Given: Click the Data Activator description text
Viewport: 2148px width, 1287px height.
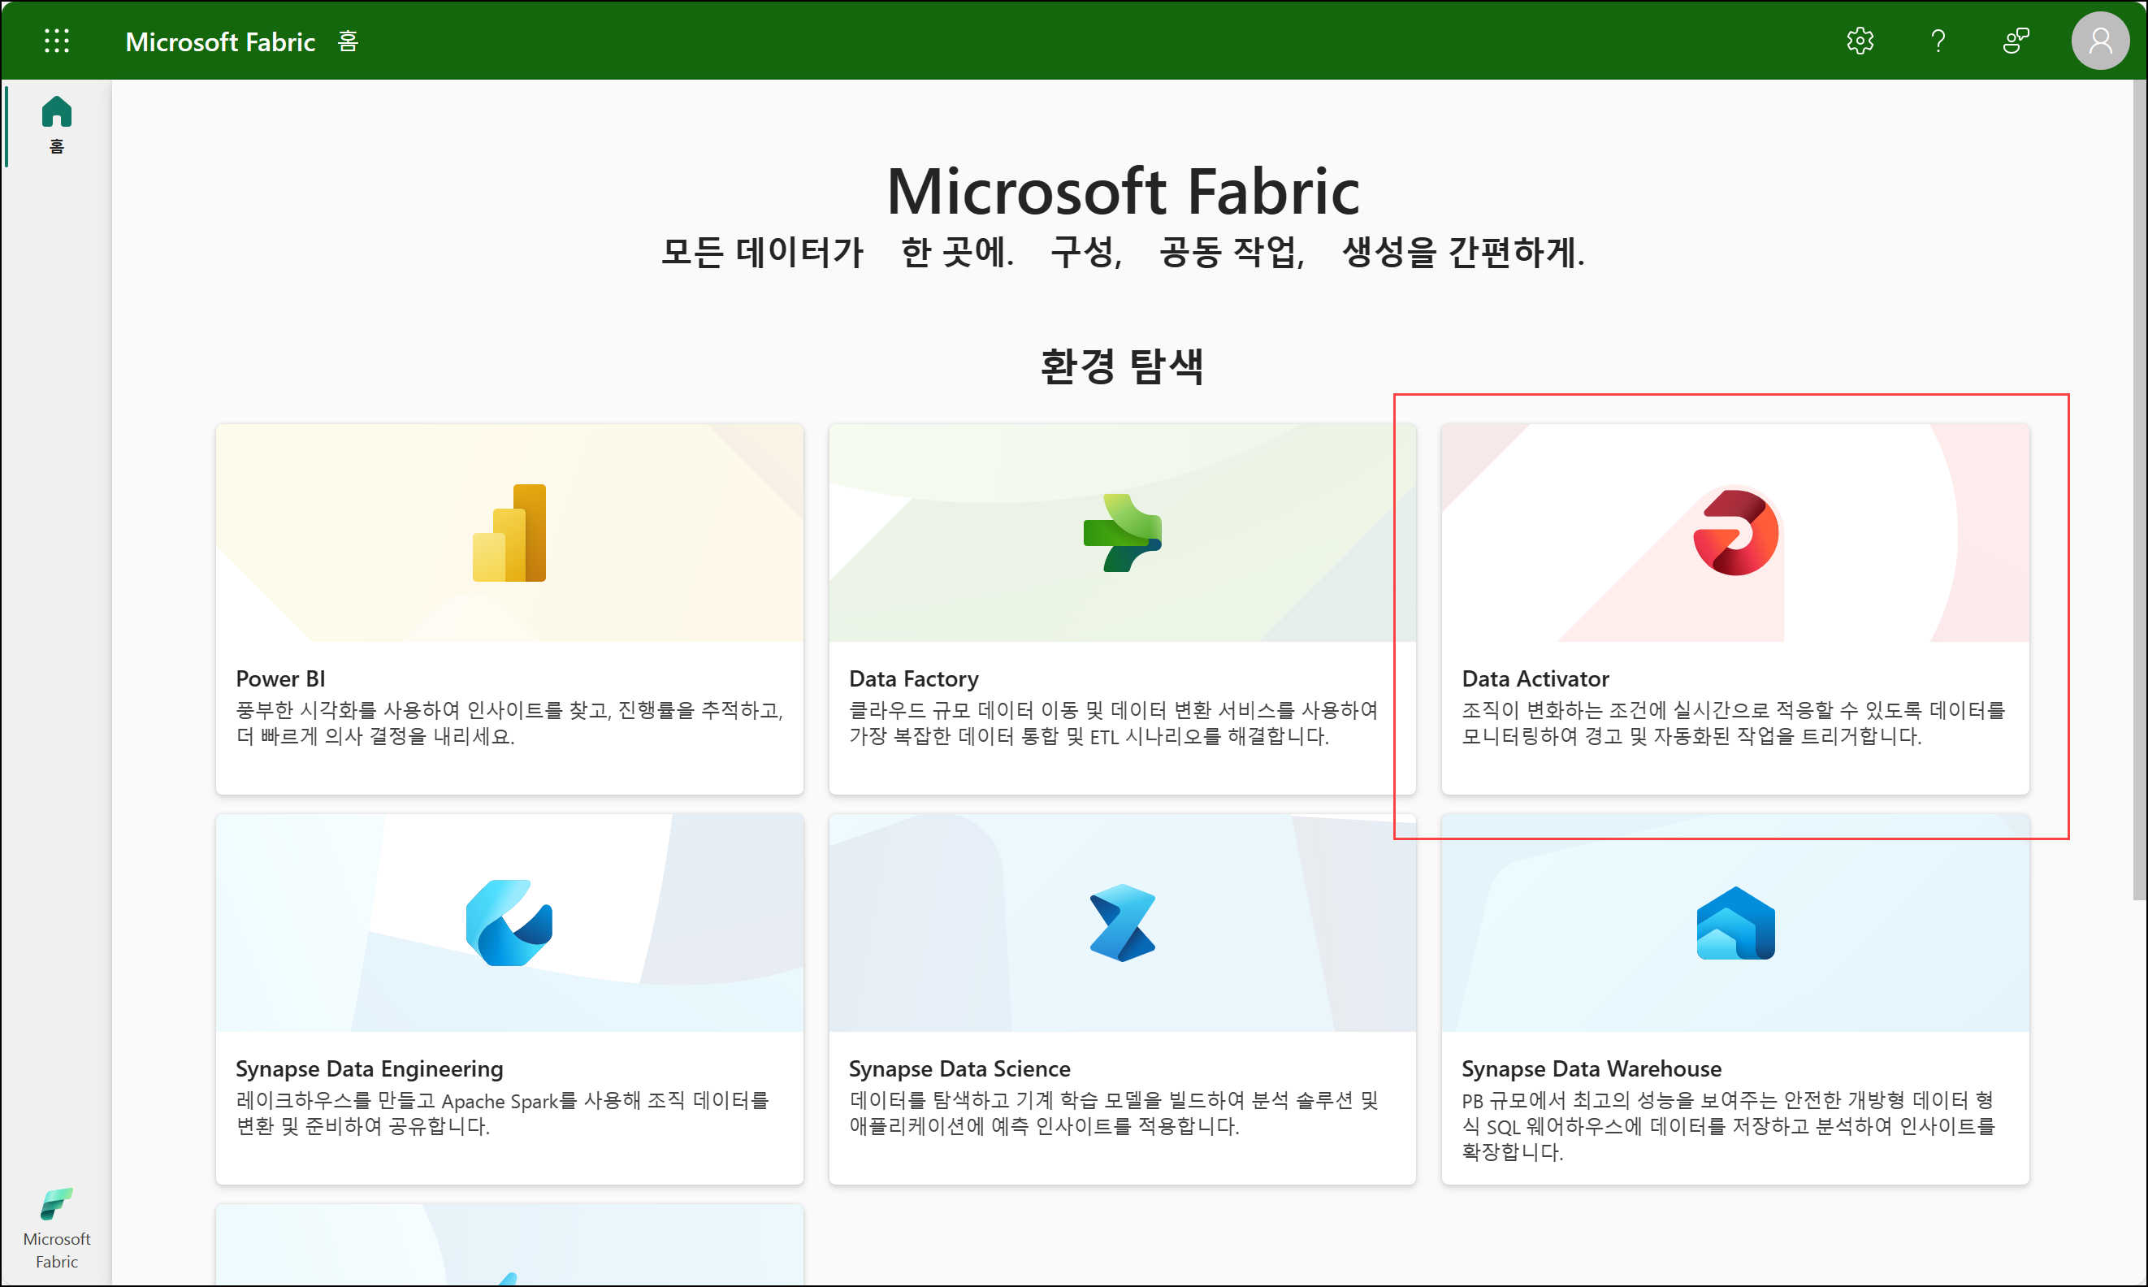Looking at the screenshot, I should 1733,722.
